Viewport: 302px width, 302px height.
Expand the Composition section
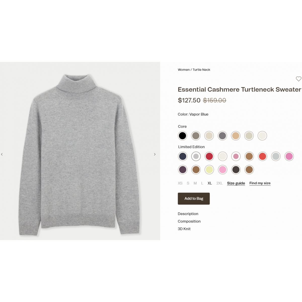point(189,221)
